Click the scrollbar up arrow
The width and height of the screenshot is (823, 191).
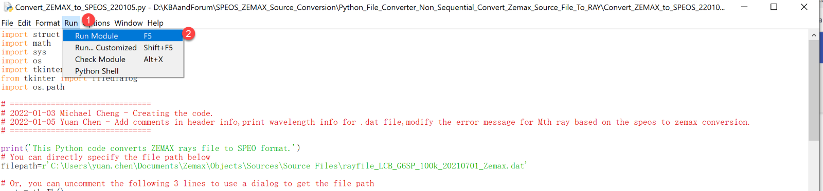pyautogui.click(x=813, y=35)
